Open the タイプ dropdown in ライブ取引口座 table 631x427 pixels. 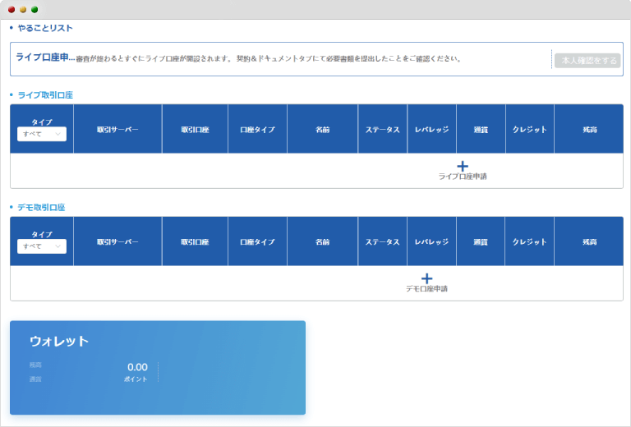coord(42,134)
